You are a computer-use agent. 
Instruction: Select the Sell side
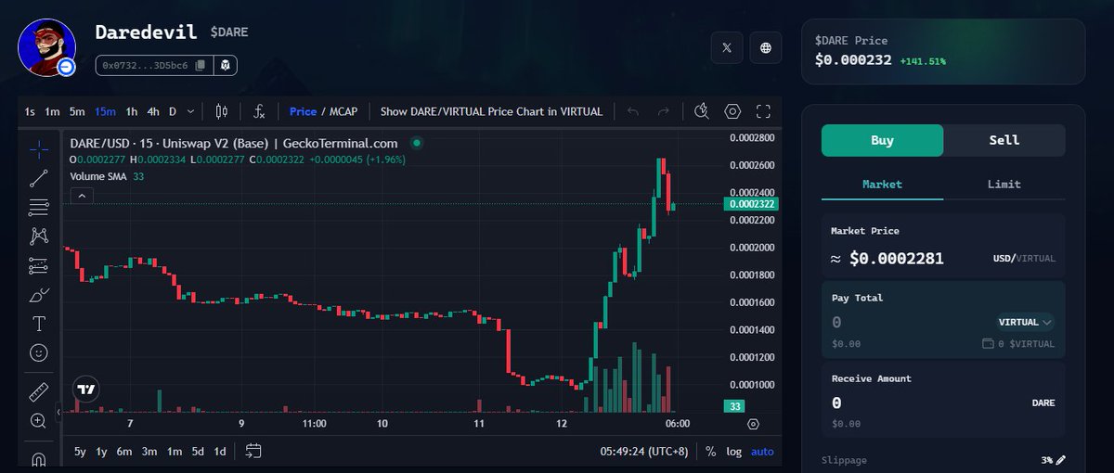(x=1004, y=140)
